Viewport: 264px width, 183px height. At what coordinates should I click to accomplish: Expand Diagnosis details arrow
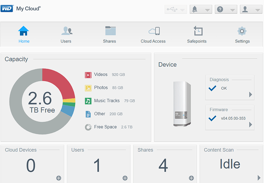click(x=251, y=95)
